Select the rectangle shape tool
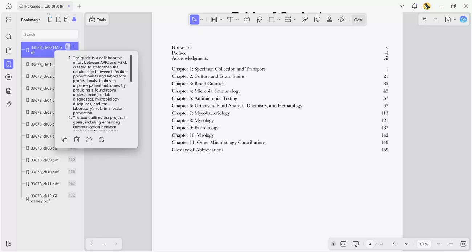Screen dimensions: 472x252 [x=272, y=20]
